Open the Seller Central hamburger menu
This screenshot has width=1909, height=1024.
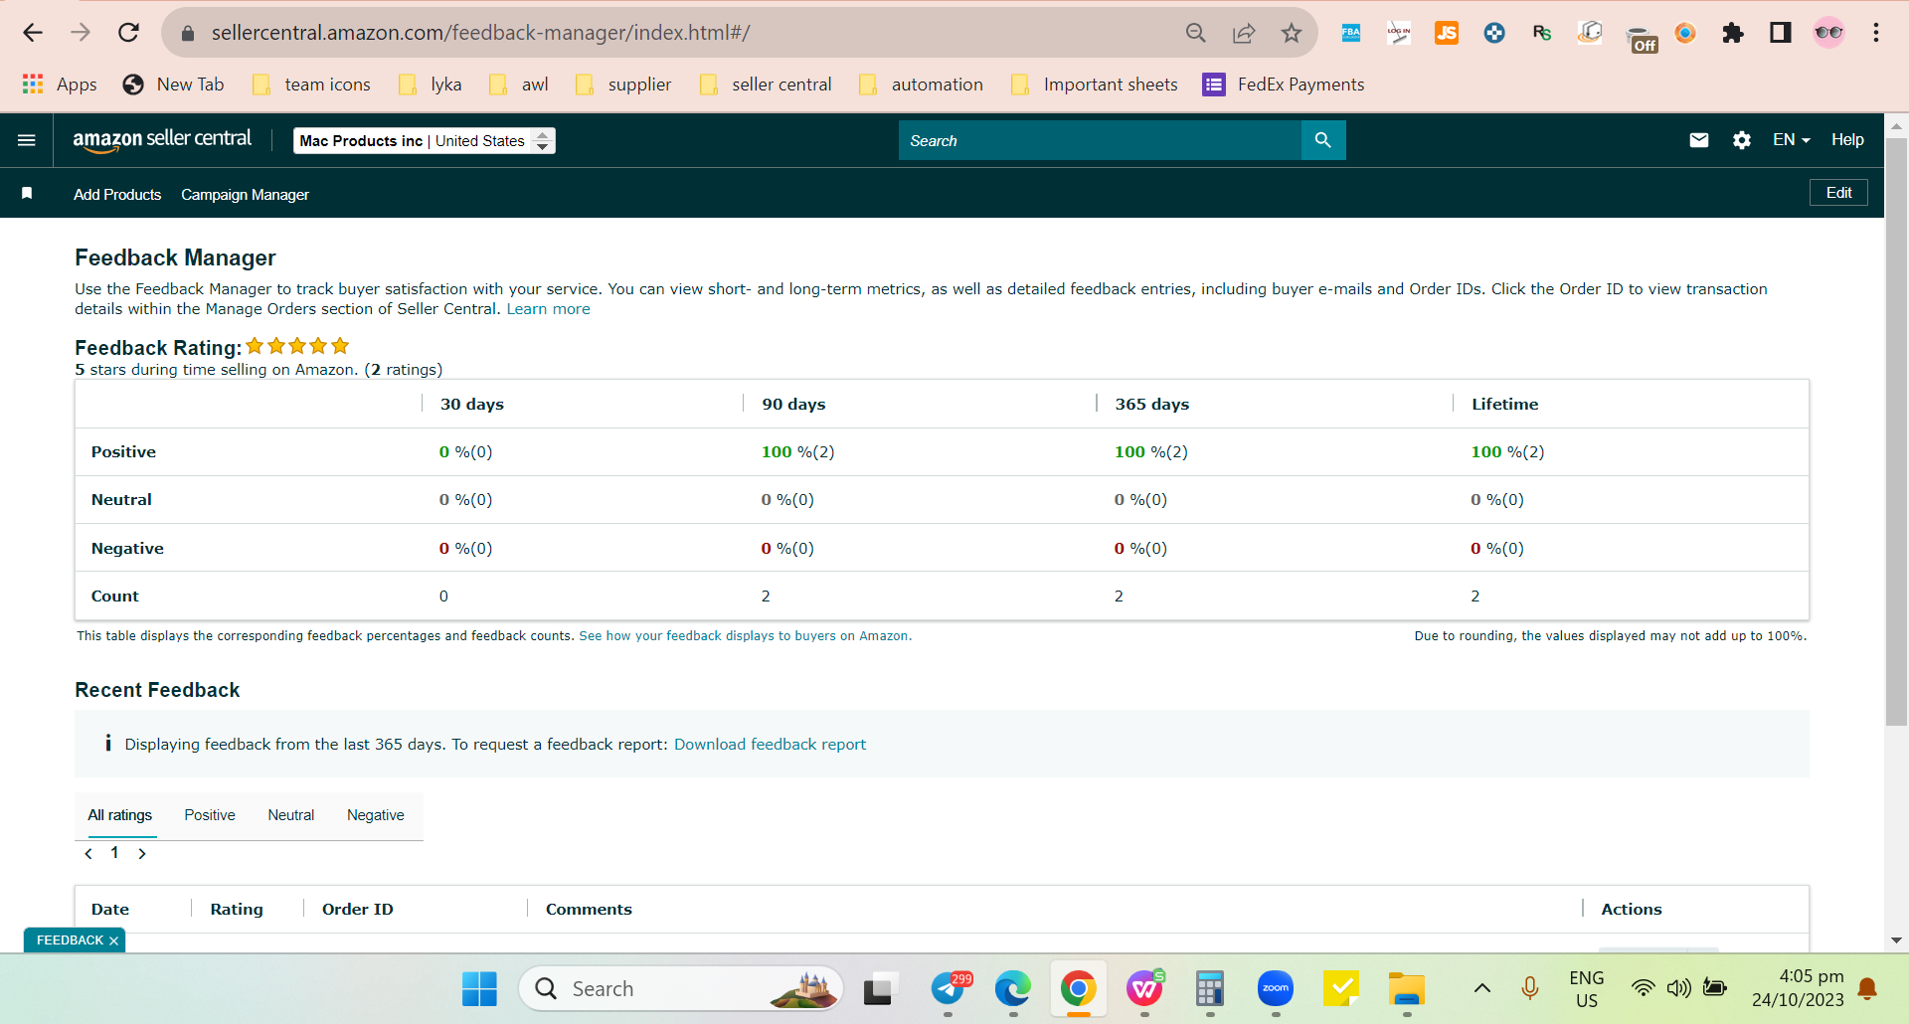click(27, 140)
